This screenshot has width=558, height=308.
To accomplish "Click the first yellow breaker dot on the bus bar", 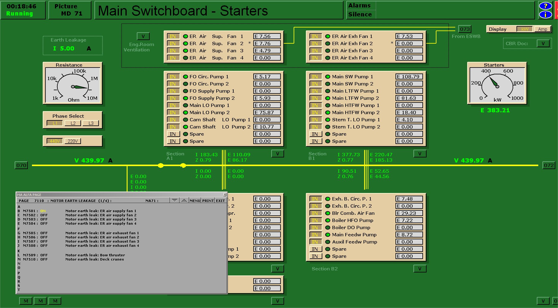I will click(161, 166).
